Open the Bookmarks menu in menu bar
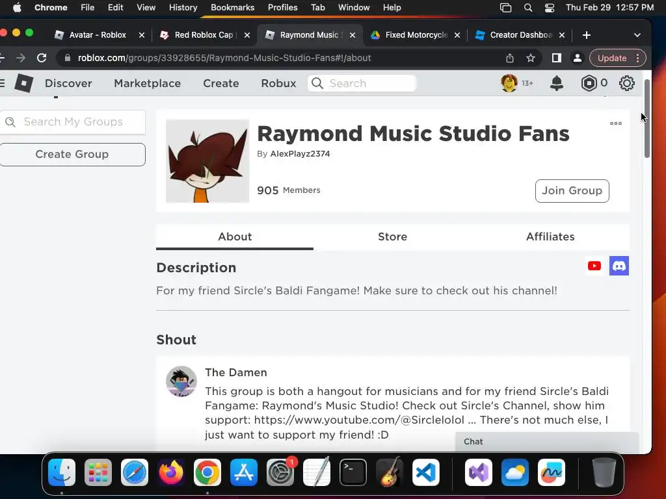Screen dimensions: 666x499 click(x=232, y=8)
